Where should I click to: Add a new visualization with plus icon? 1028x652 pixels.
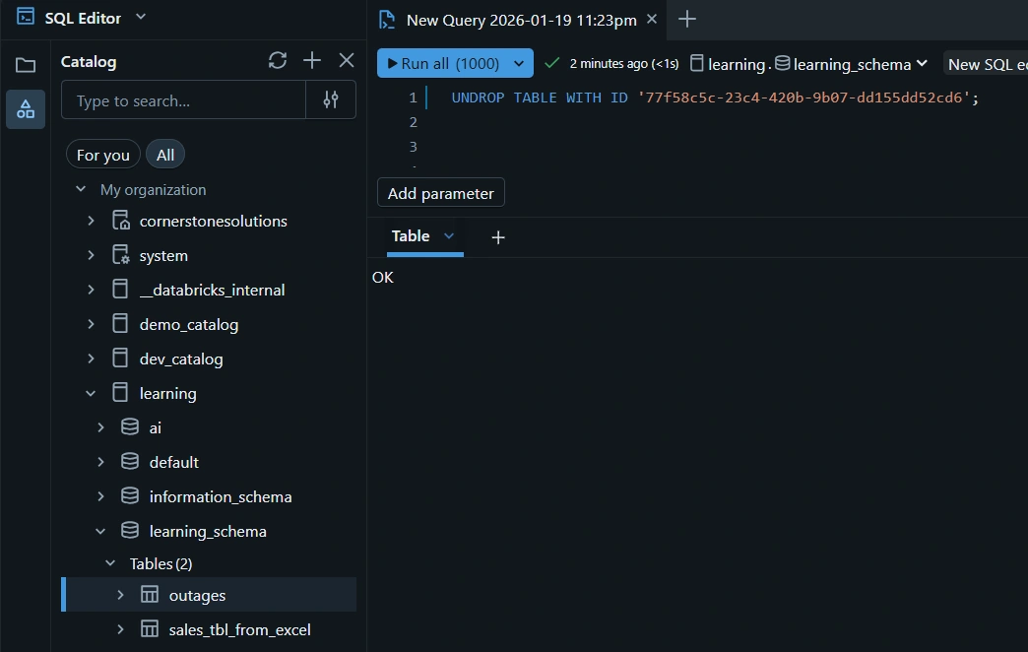(498, 237)
